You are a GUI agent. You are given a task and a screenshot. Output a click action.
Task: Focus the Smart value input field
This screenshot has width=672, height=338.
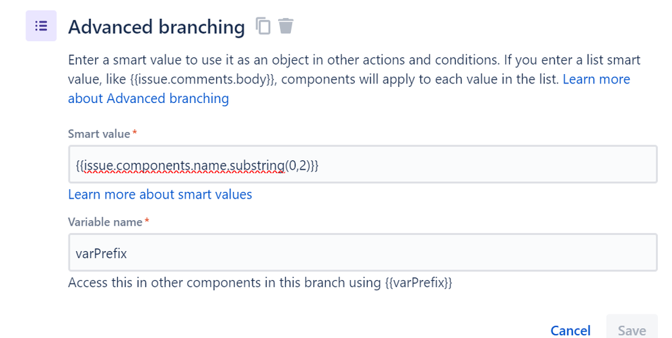(x=471, y=164)
